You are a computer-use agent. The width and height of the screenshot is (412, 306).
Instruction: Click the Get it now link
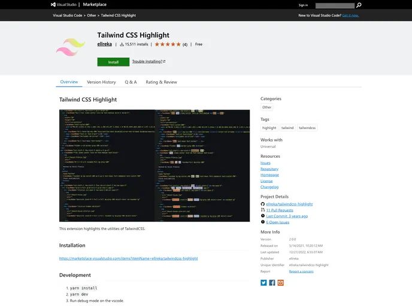350,16
